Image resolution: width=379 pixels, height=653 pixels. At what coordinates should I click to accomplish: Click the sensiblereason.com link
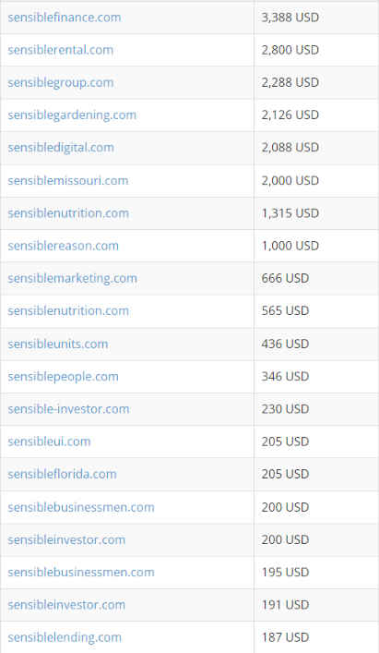pyautogui.click(x=63, y=246)
